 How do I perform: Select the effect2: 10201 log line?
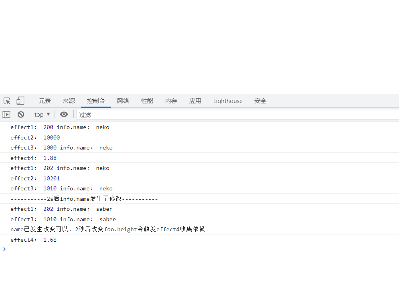pos(35,178)
